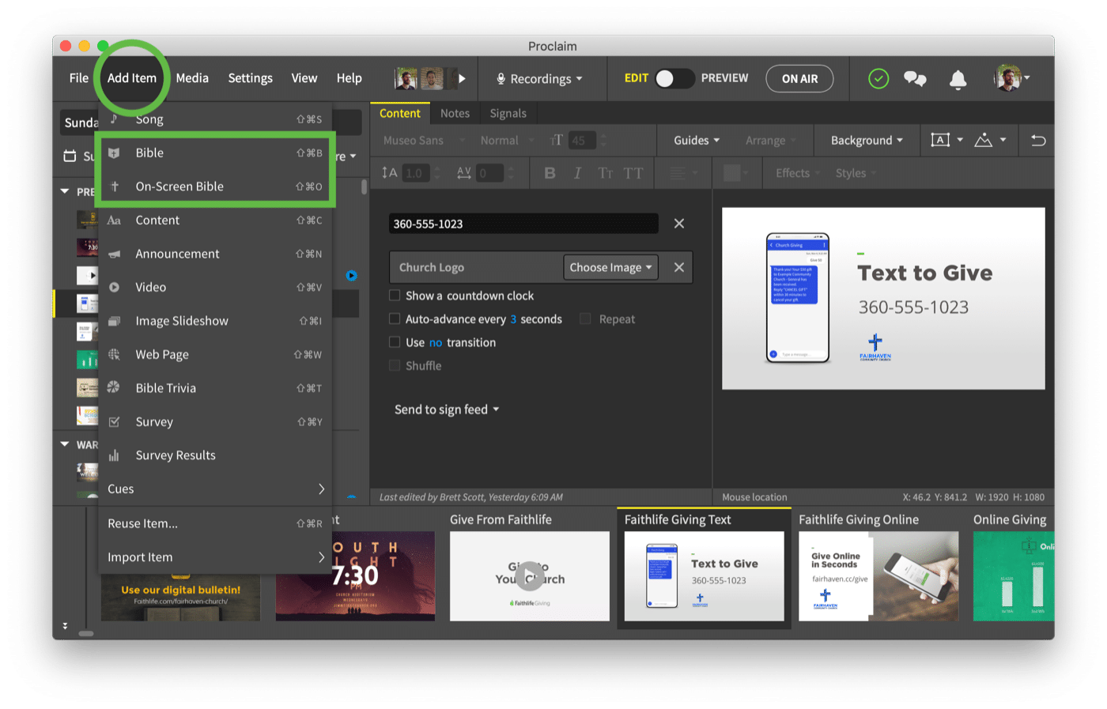Click the font size 45 field
Screen dimensions: 1107x709
583,141
